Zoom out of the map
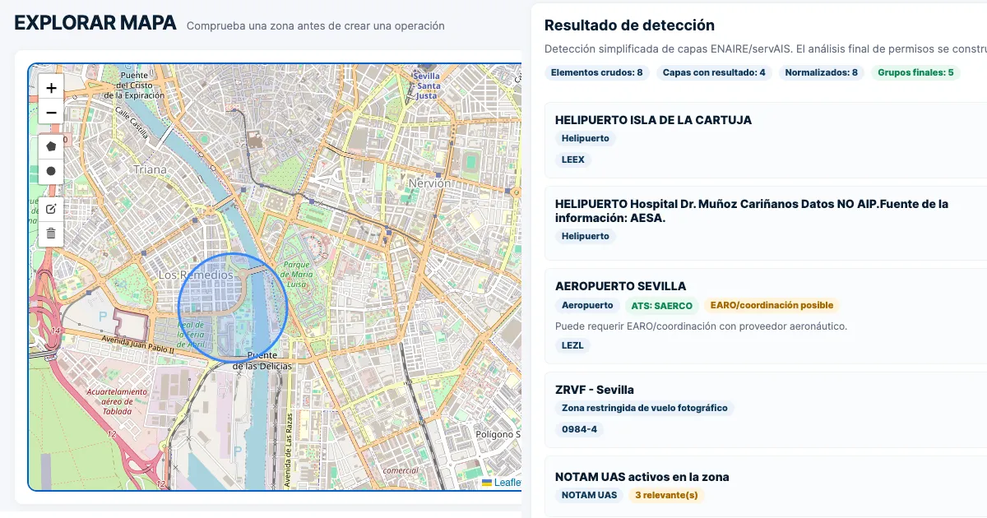 [x=51, y=112]
